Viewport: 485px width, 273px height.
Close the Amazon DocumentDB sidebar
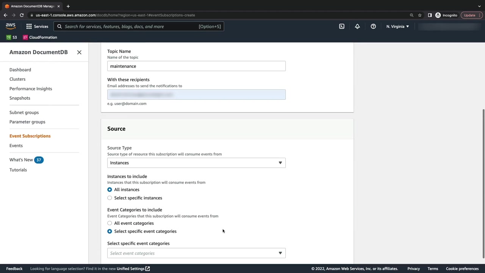point(79,52)
